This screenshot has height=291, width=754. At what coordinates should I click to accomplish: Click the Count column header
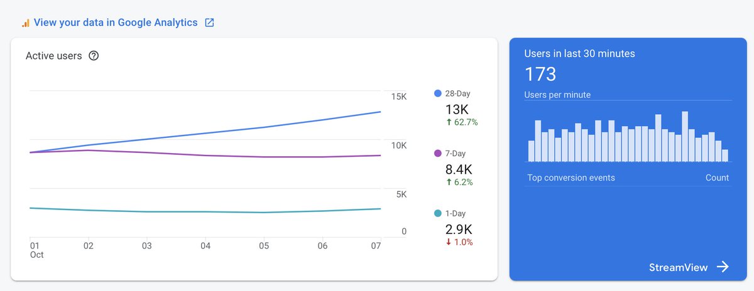(717, 178)
